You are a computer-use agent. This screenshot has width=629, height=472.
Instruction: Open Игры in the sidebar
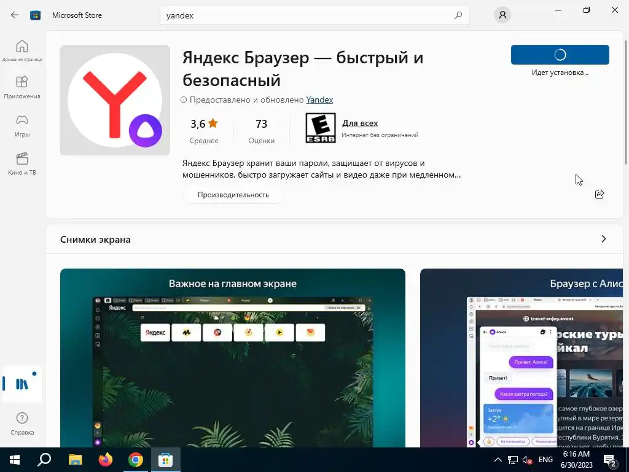[22, 126]
